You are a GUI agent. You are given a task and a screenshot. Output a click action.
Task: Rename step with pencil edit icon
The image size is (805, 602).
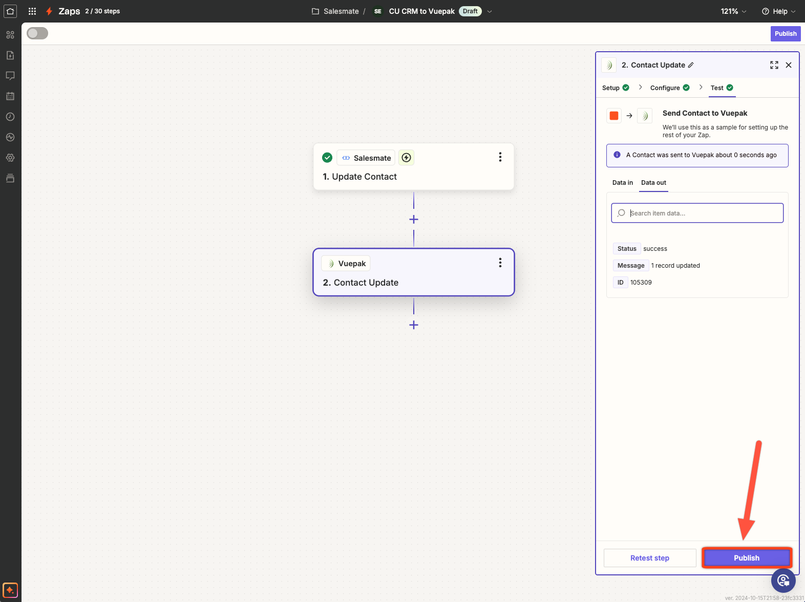coord(691,65)
